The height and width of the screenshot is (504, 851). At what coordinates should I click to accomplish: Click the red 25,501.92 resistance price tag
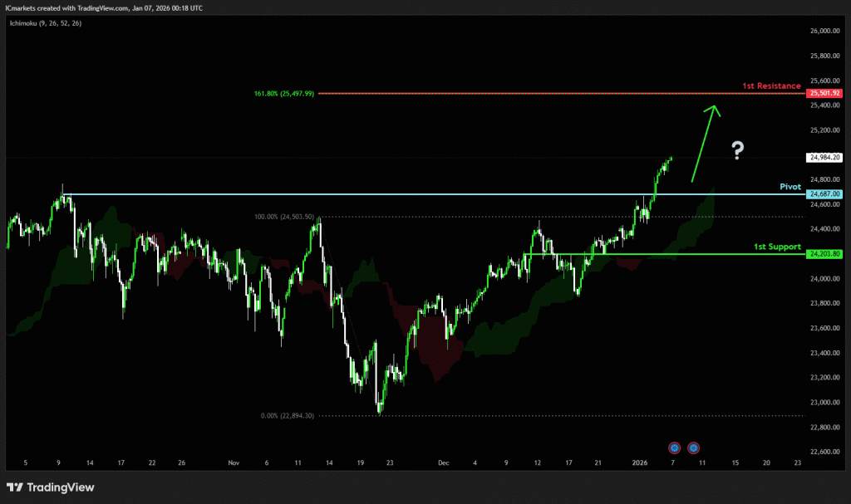[x=824, y=94]
